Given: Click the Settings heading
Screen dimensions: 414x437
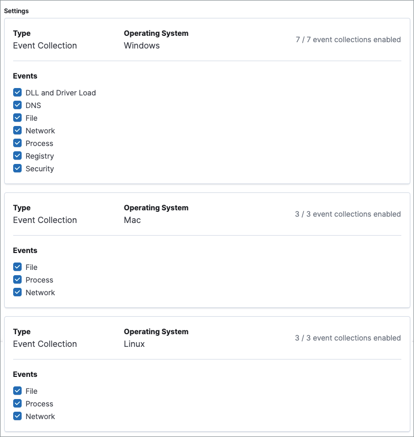Looking at the screenshot, I should 16,11.
